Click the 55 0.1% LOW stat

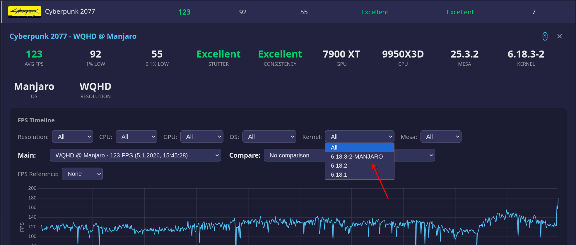pos(157,58)
